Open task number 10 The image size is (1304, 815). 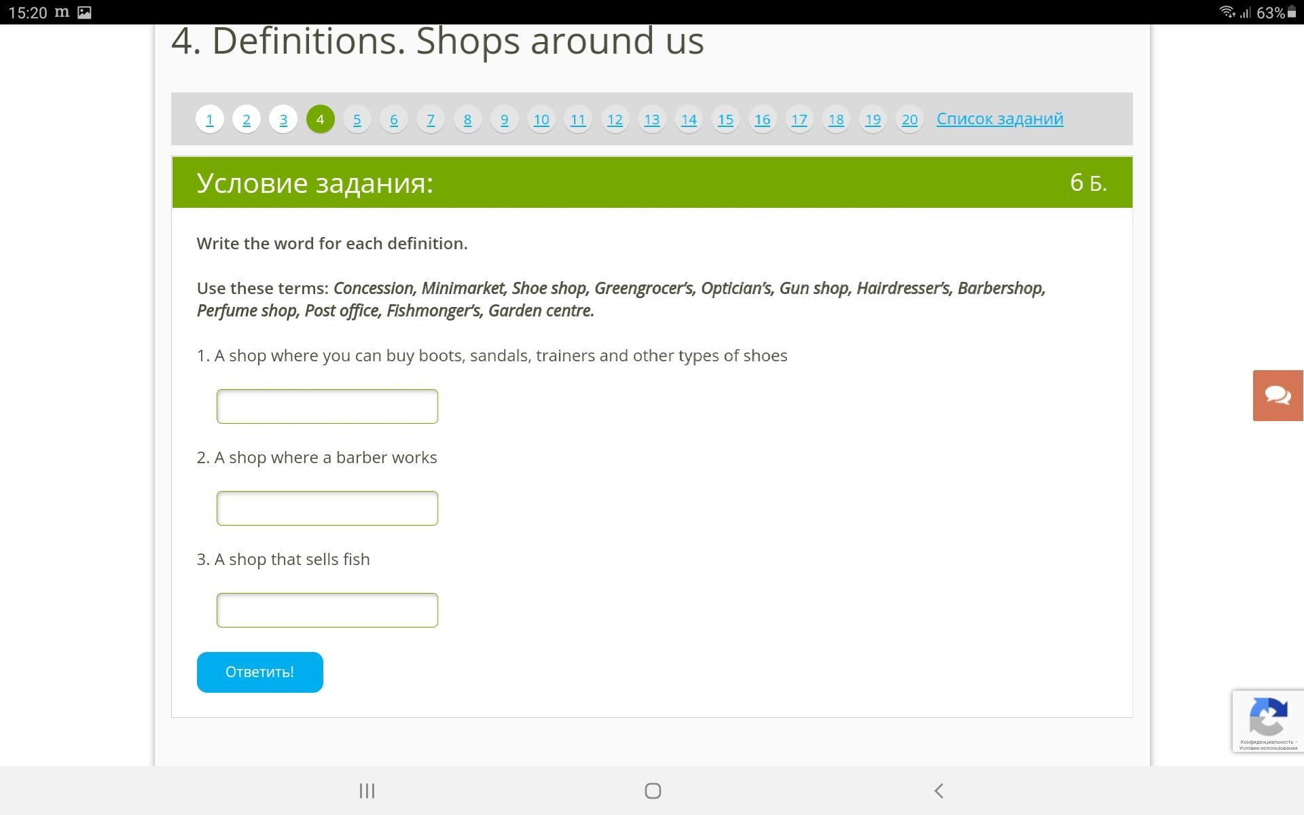[x=541, y=120]
